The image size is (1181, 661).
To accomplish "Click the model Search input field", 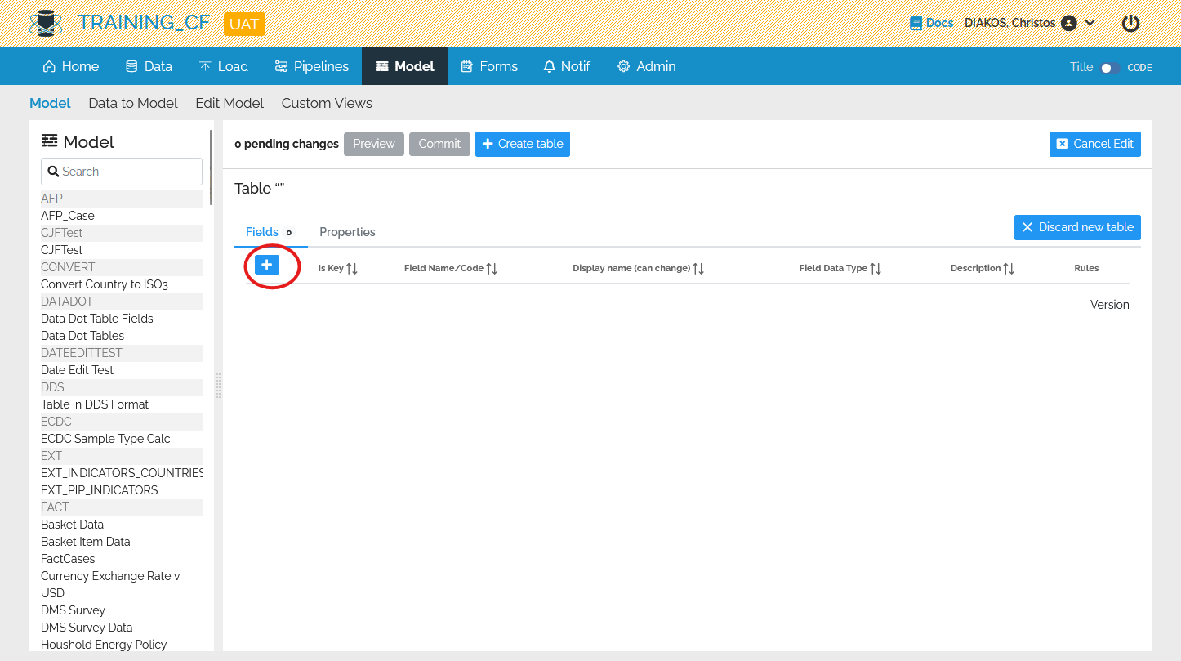I will pyautogui.click(x=121, y=172).
